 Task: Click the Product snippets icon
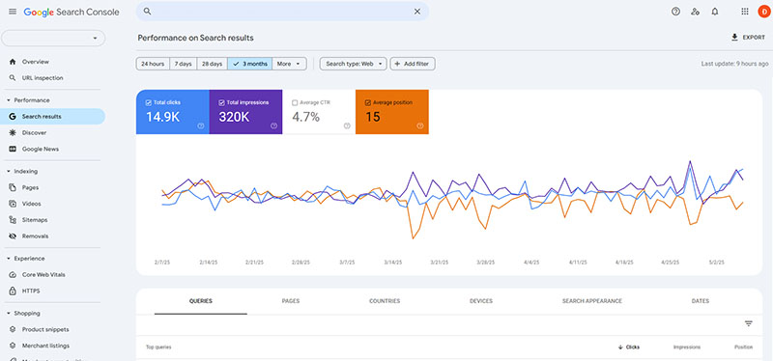pyautogui.click(x=13, y=329)
